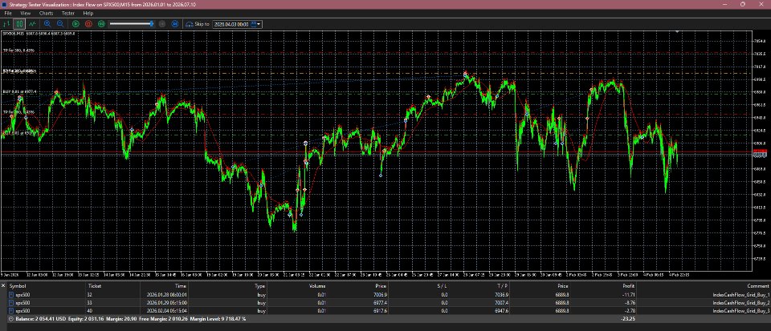Sort trades by Profit column
Screen dimensions: 771x331
628,286
